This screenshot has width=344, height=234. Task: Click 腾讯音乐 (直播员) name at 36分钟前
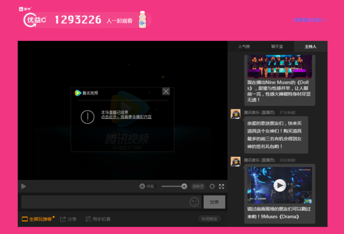click(260, 160)
